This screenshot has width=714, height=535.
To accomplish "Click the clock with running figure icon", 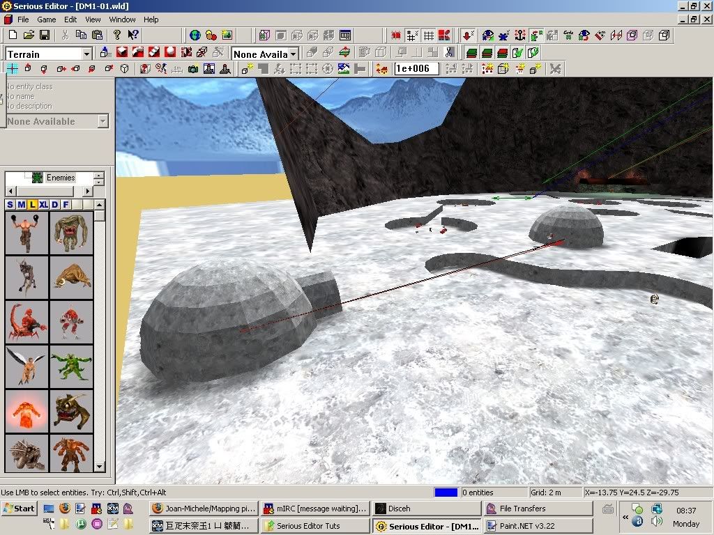I will [x=161, y=69].
